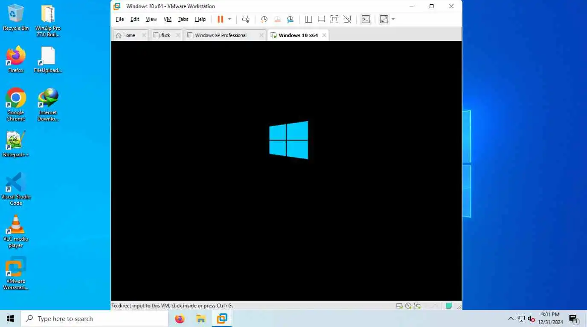The width and height of the screenshot is (587, 327).
Task: Open the Help menu
Action: [x=201, y=19]
